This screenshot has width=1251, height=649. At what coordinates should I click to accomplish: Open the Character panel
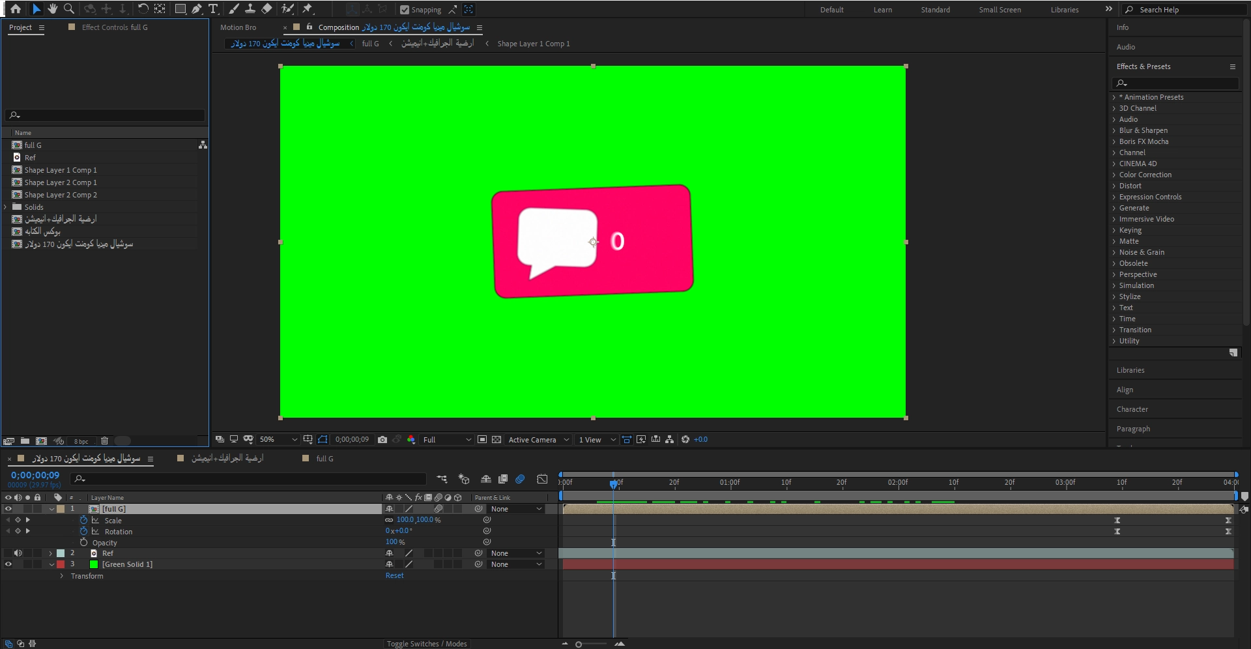click(1132, 409)
